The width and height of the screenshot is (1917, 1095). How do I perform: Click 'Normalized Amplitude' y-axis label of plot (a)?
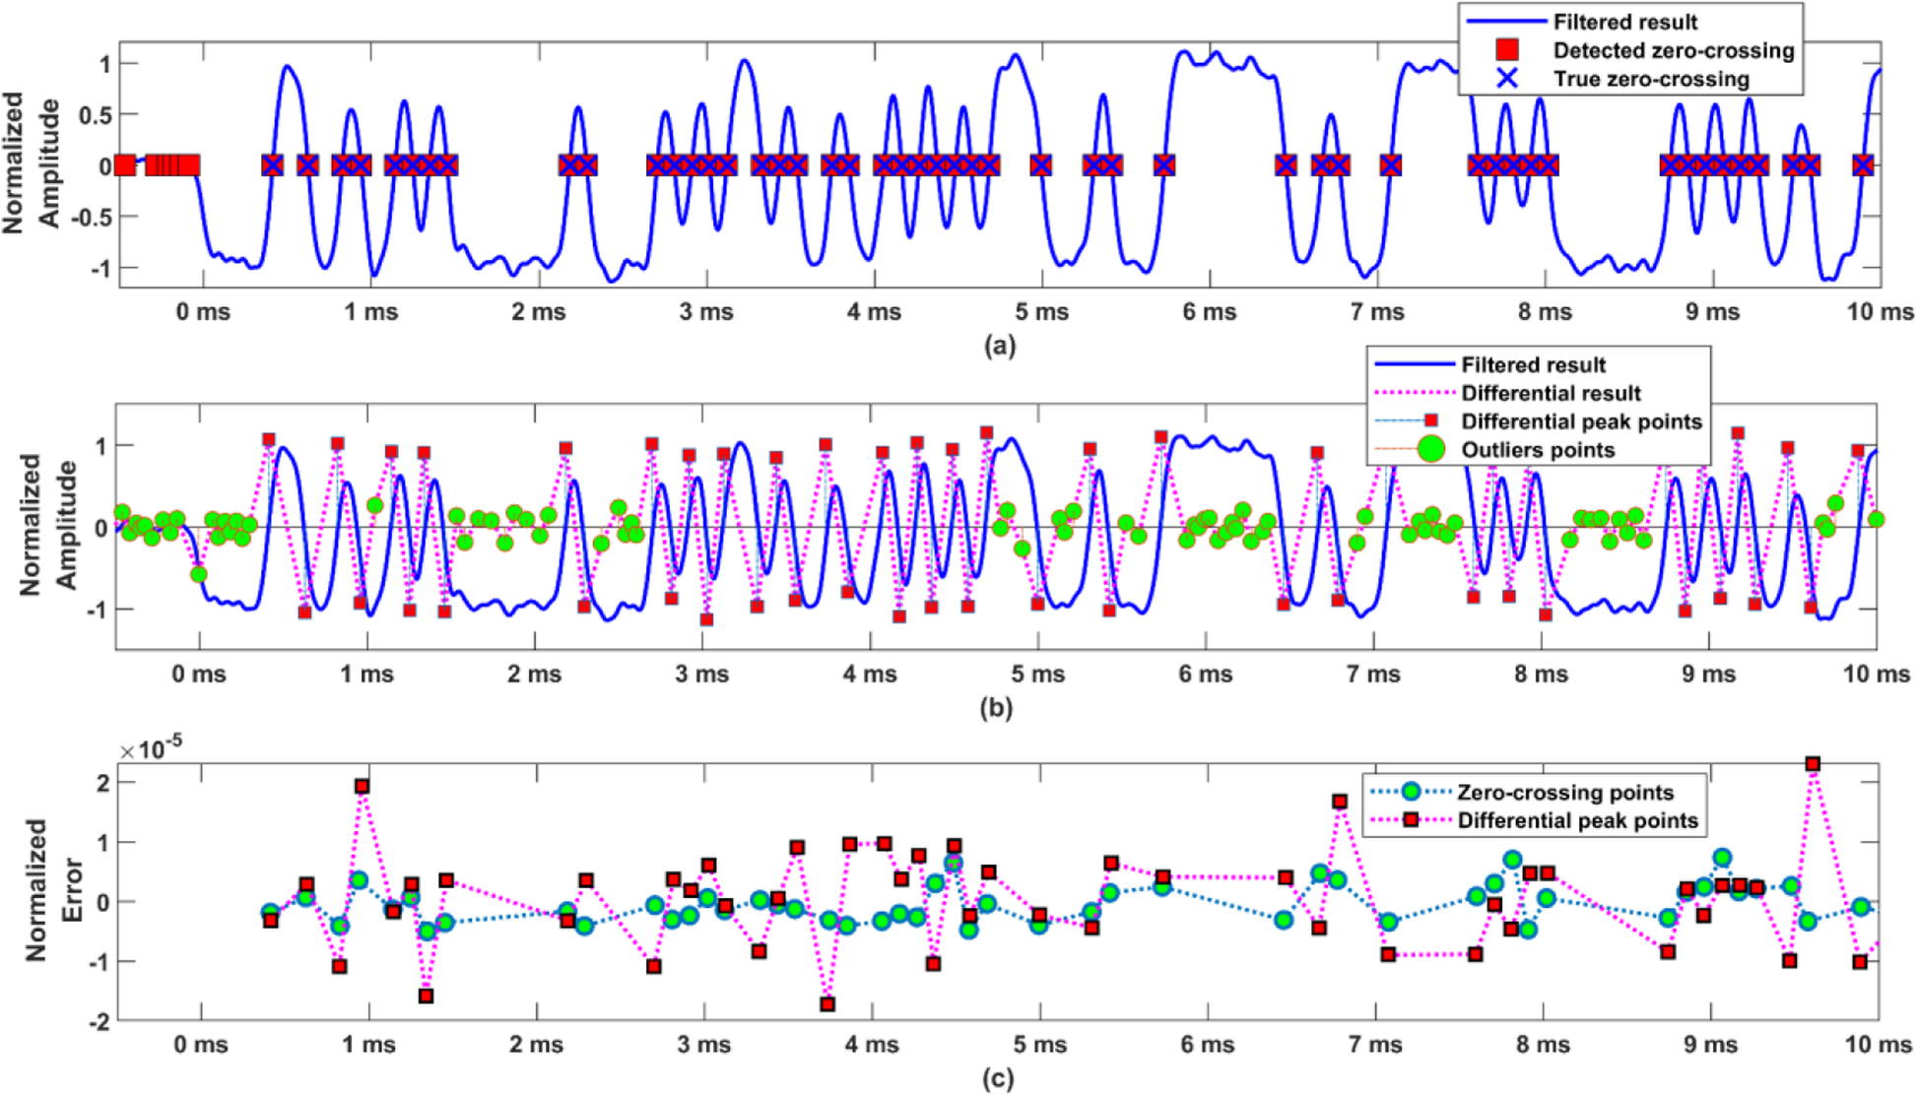(31, 163)
